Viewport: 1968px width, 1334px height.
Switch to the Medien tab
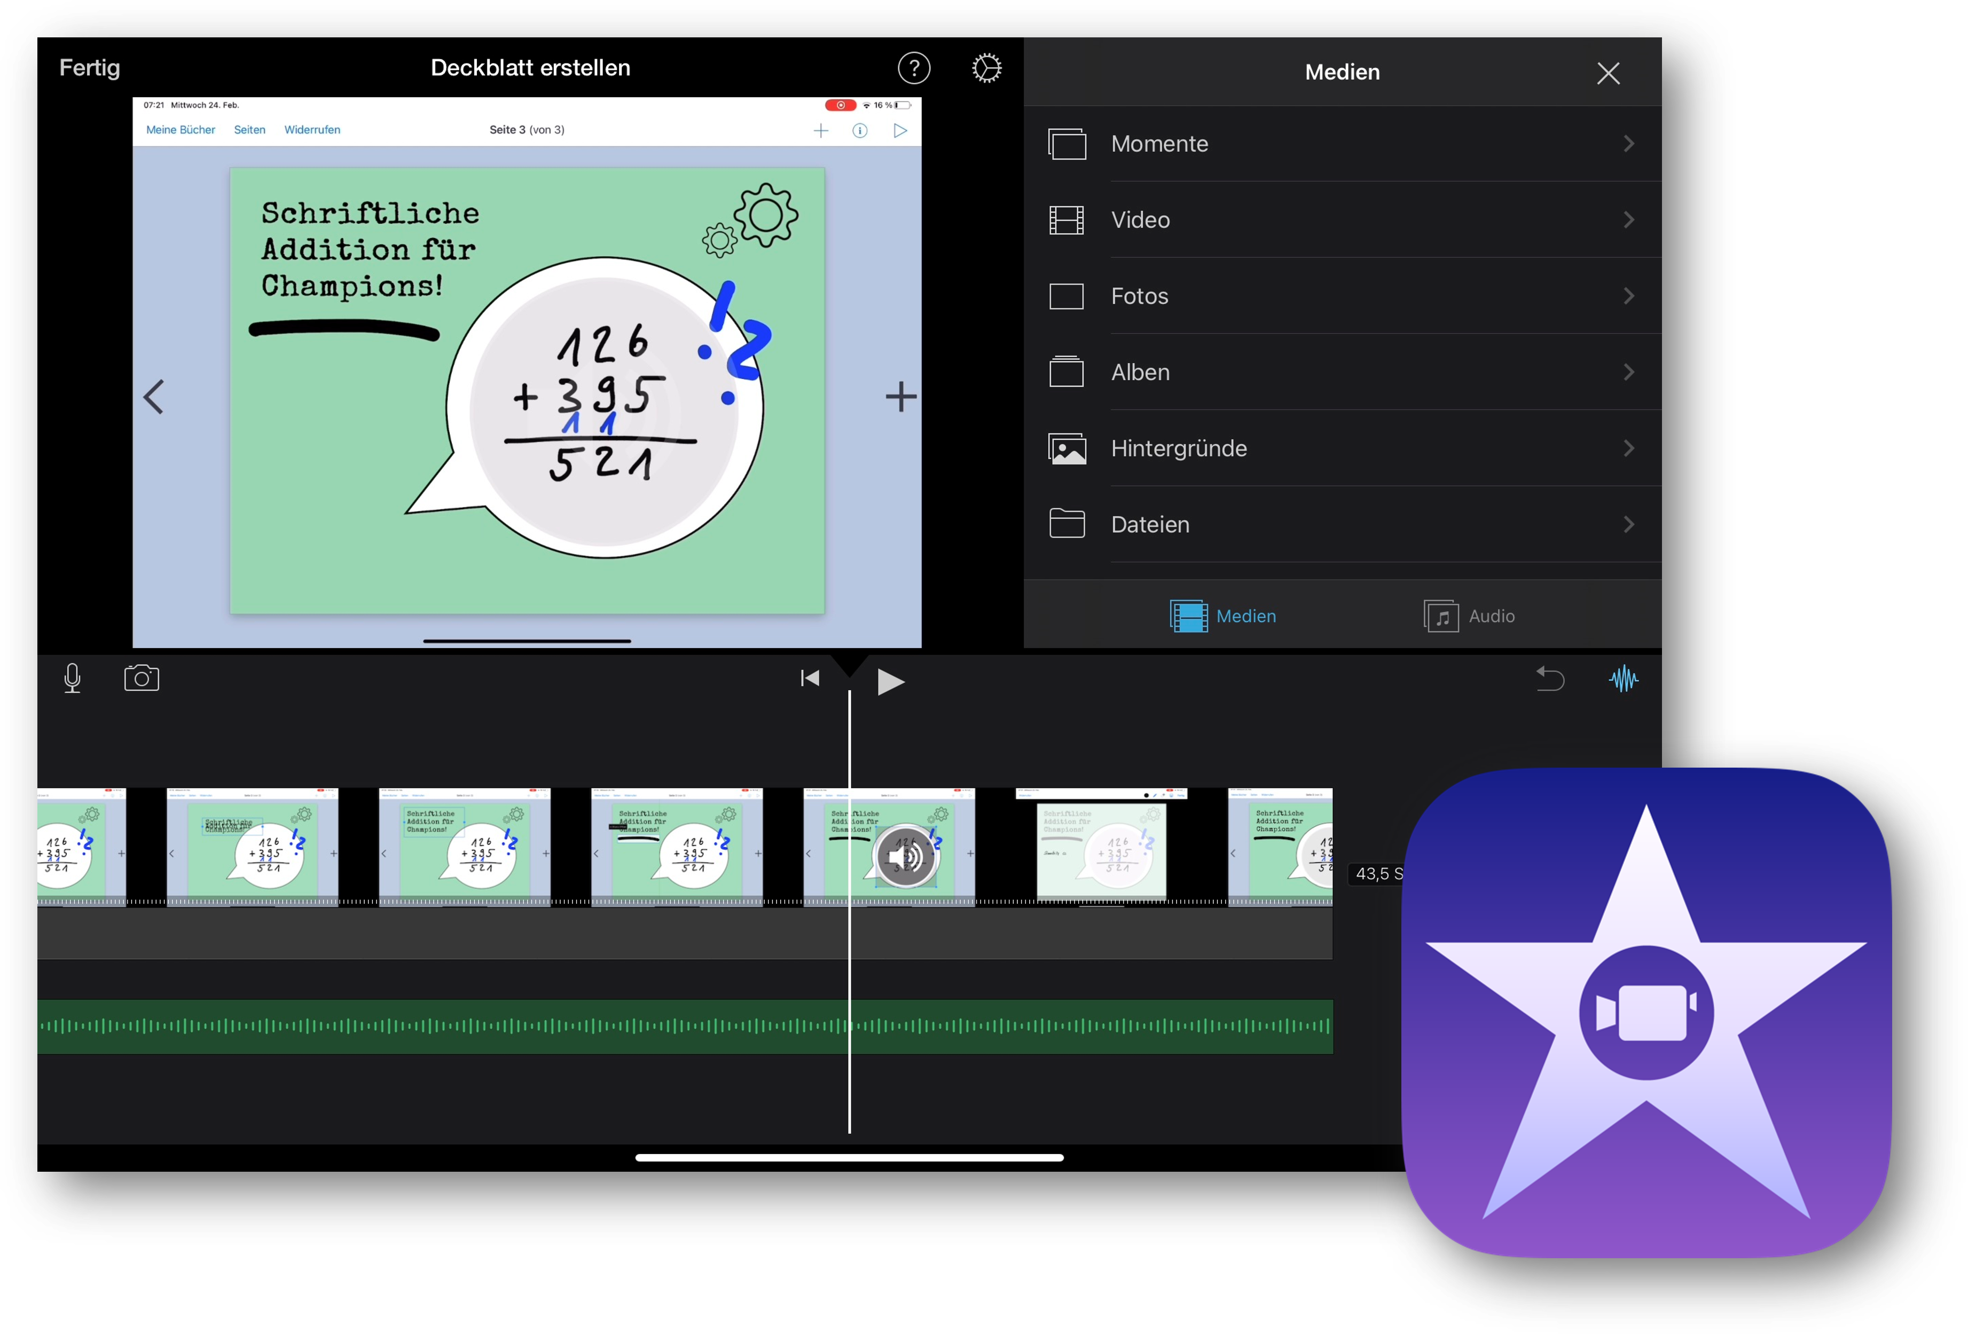[x=1223, y=616]
